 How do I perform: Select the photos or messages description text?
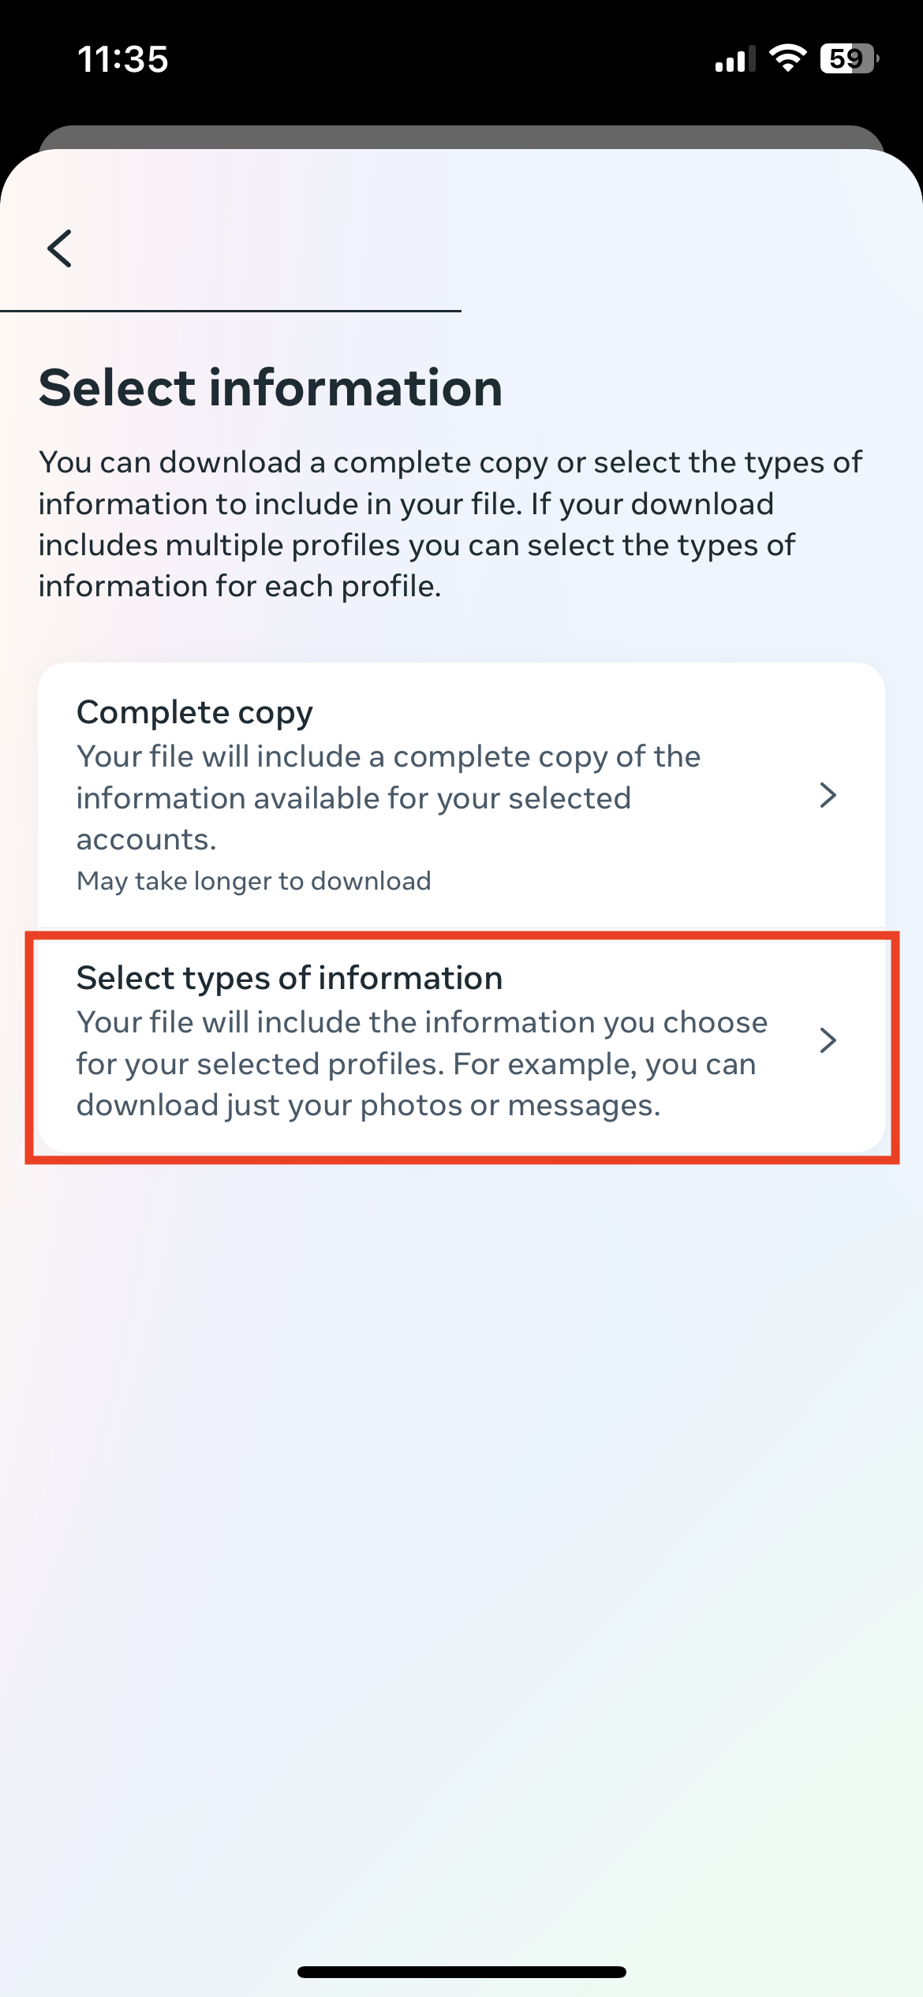point(421,1064)
